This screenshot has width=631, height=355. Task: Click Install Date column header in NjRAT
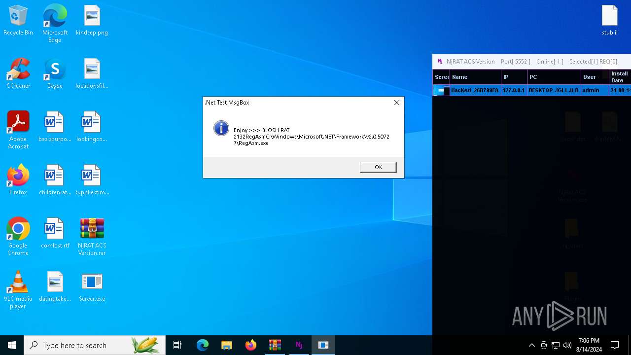click(x=620, y=77)
